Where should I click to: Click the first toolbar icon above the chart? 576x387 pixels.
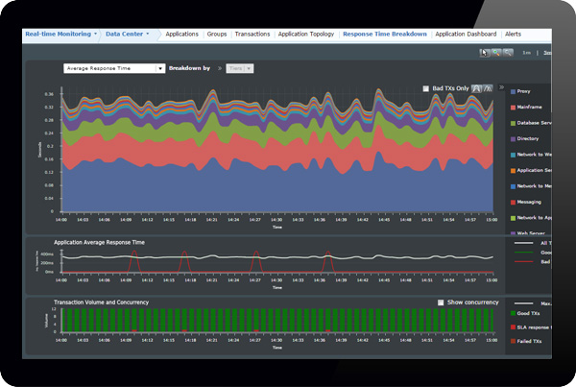483,52
